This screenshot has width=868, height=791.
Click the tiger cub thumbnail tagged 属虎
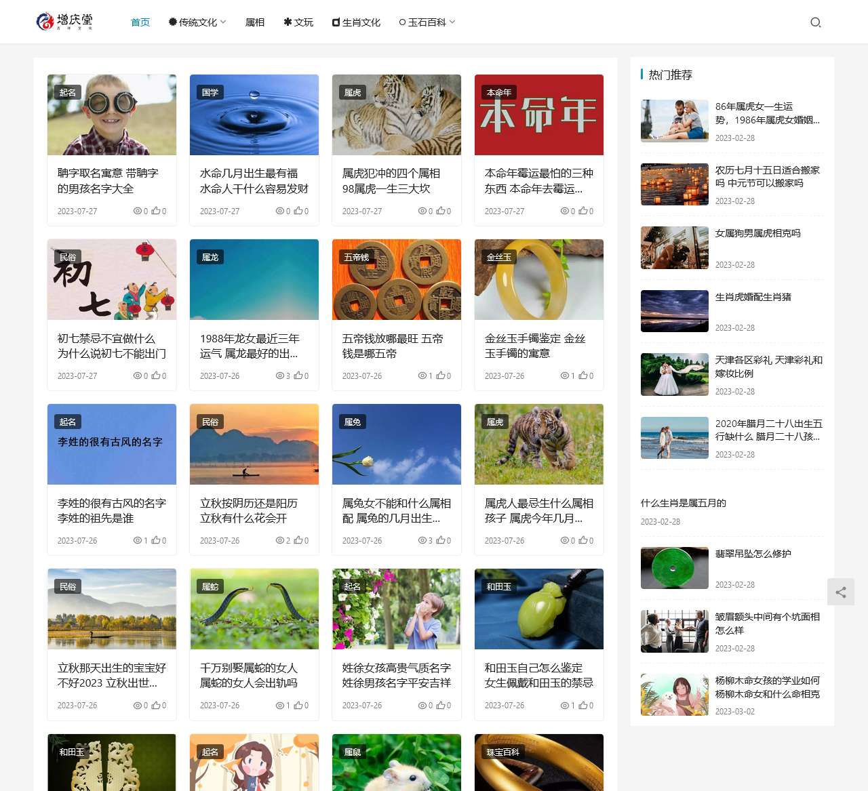(x=539, y=444)
